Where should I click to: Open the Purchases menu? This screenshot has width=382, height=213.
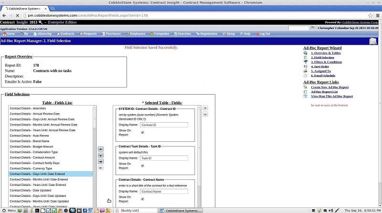click(111, 34)
